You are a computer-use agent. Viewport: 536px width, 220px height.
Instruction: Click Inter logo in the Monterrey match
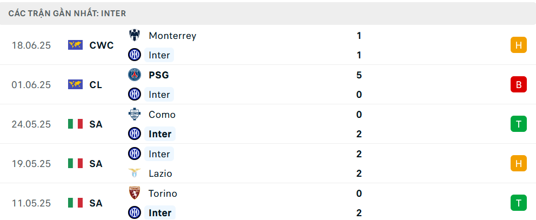pos(135,55)
